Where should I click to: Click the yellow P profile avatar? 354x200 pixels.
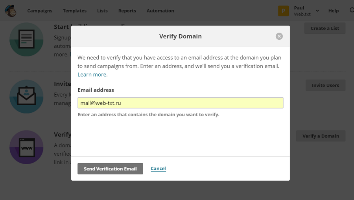click(x=283, y=11)
